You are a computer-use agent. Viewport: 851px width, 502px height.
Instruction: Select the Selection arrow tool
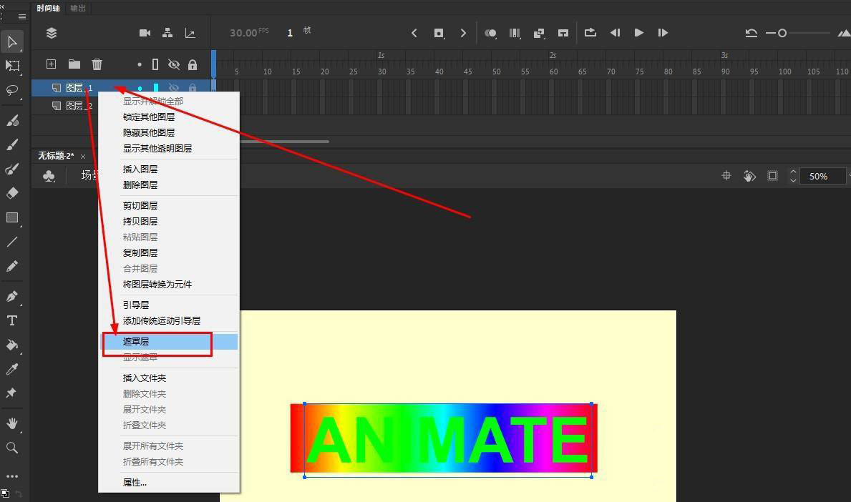(12, 41)
